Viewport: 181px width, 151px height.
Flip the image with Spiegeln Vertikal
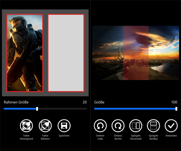point(153,126)
